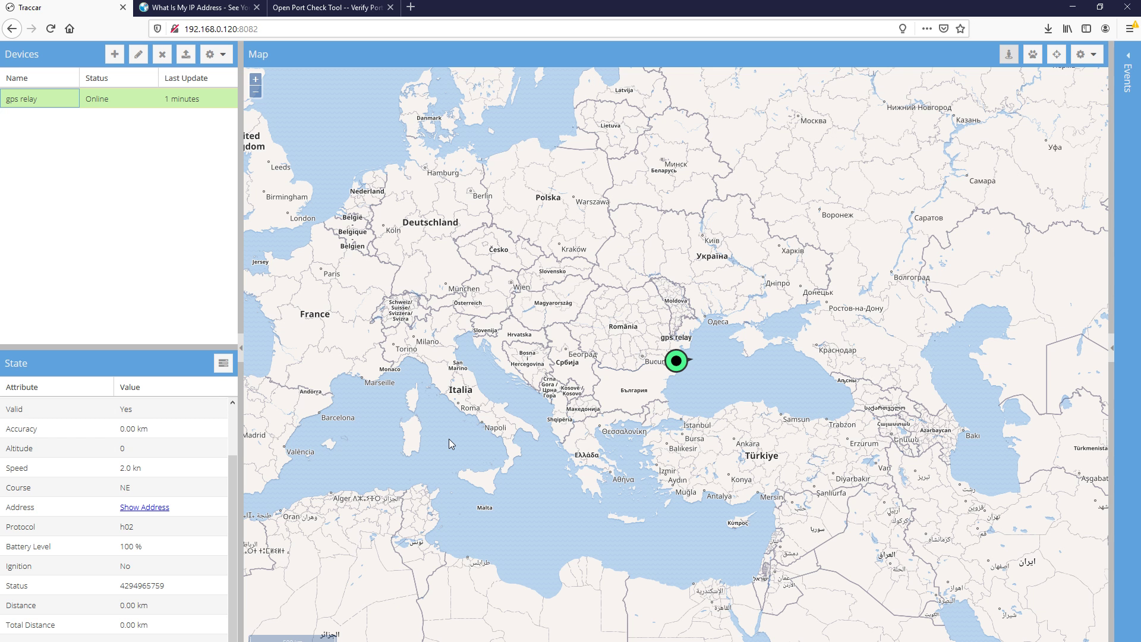Zoom in using the map plus button
The image size is (1141, 642).
[x=255, y=79]
